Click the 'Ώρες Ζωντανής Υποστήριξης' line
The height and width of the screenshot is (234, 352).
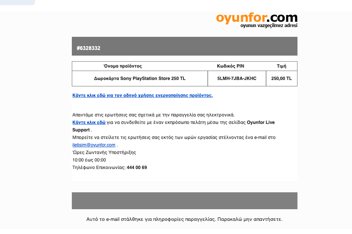[x=104, y=152]
